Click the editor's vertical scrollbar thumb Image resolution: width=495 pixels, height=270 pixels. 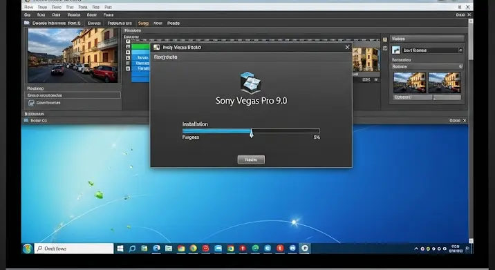tap(471, 41)
